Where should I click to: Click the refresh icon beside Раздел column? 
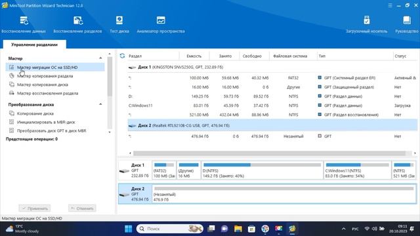[123, 56]
